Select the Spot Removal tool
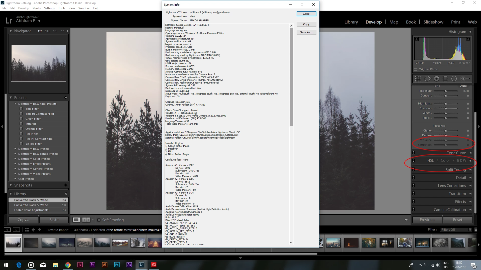481x270 pixels. click(x=427, y=79)
